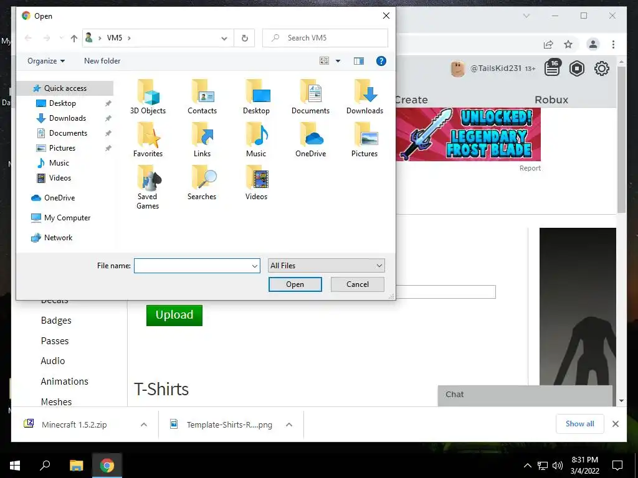Open the Chrome profile icon
This screenshot has width=638, height=478.
tap(593, 44)
